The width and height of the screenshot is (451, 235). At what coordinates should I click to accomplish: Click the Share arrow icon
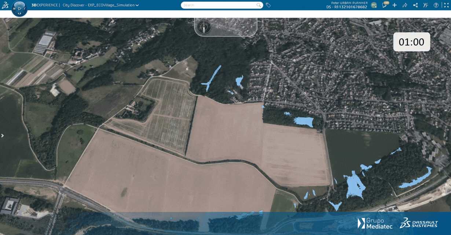point(405,5)
